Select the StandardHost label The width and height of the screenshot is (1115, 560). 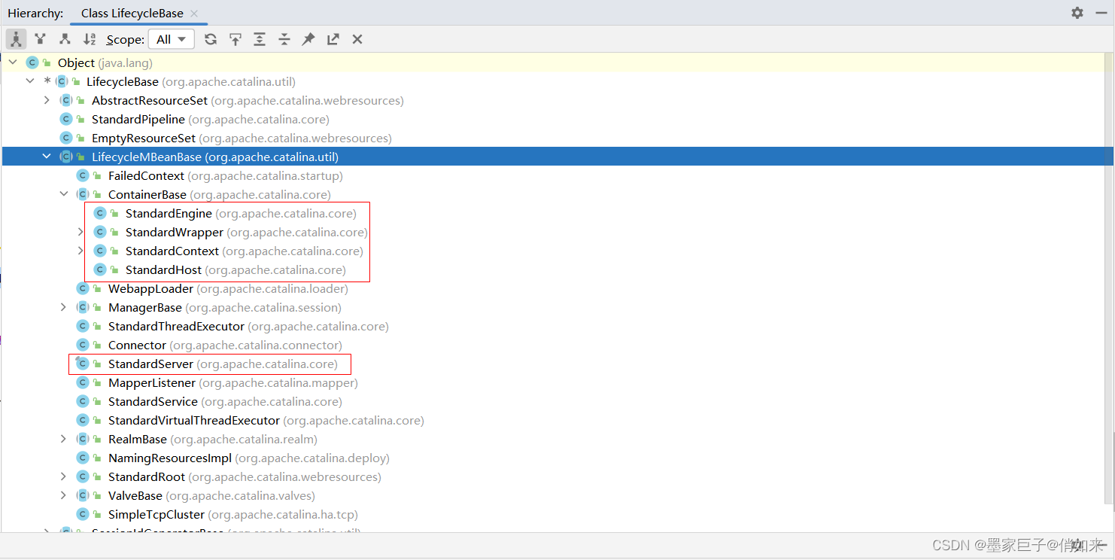tap(163, 269)
